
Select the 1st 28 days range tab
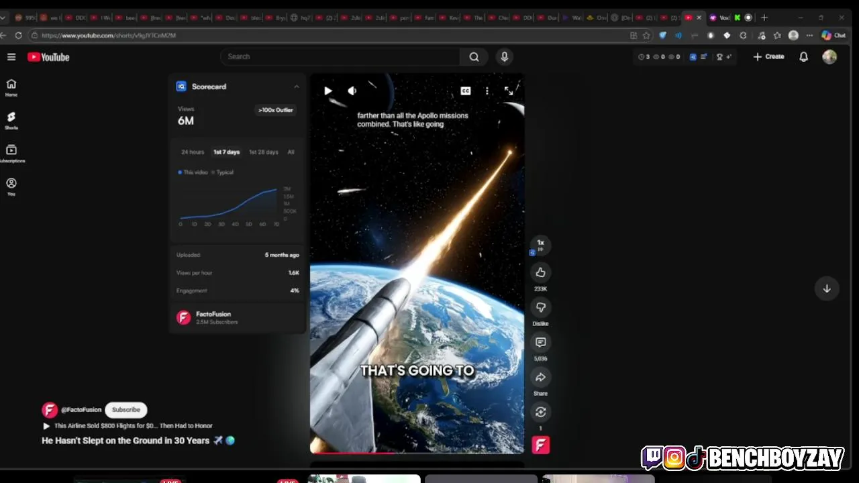tap(263, 152)
